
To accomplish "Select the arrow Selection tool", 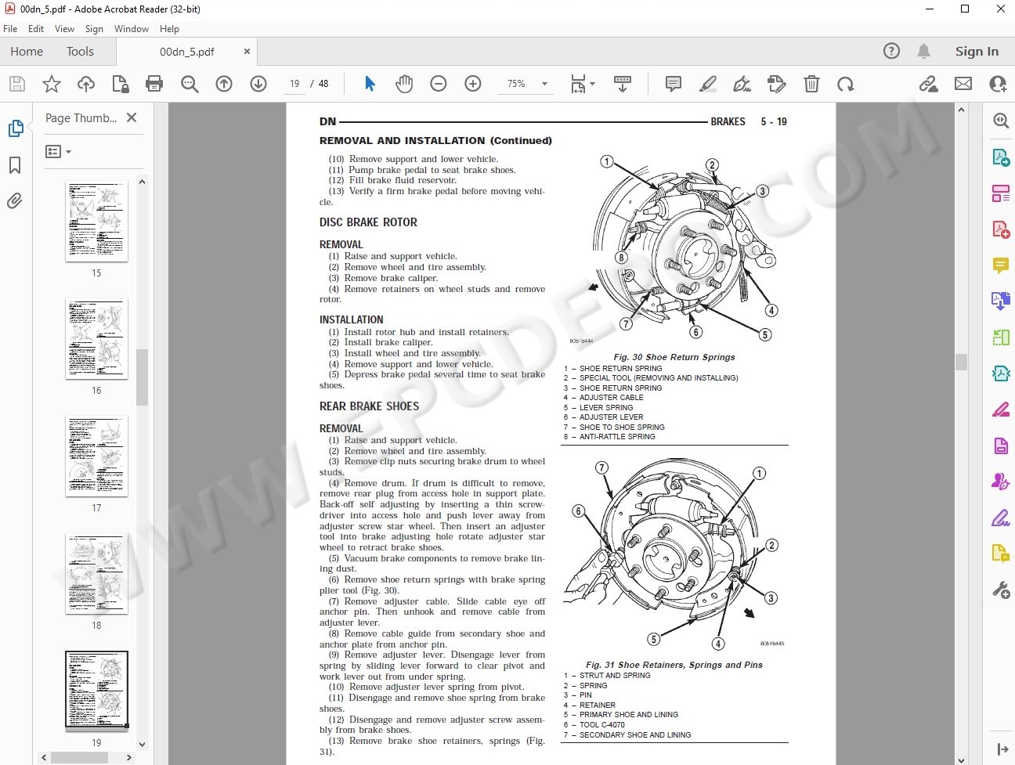I will click(370, 84).
